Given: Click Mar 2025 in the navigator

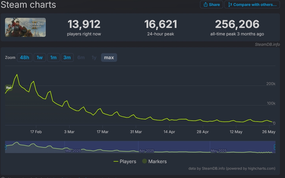Looking at the screenshot, I should [73, 151].
